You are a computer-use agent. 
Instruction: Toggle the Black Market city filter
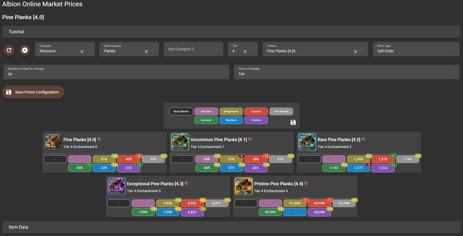tap(181, 111)
